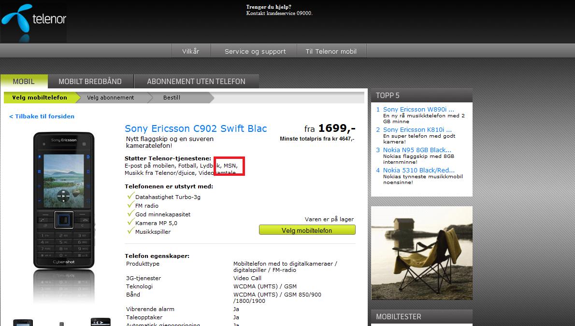Go to Til Telenor mobil
575x326 pixels.
click(x=331, y=51)
